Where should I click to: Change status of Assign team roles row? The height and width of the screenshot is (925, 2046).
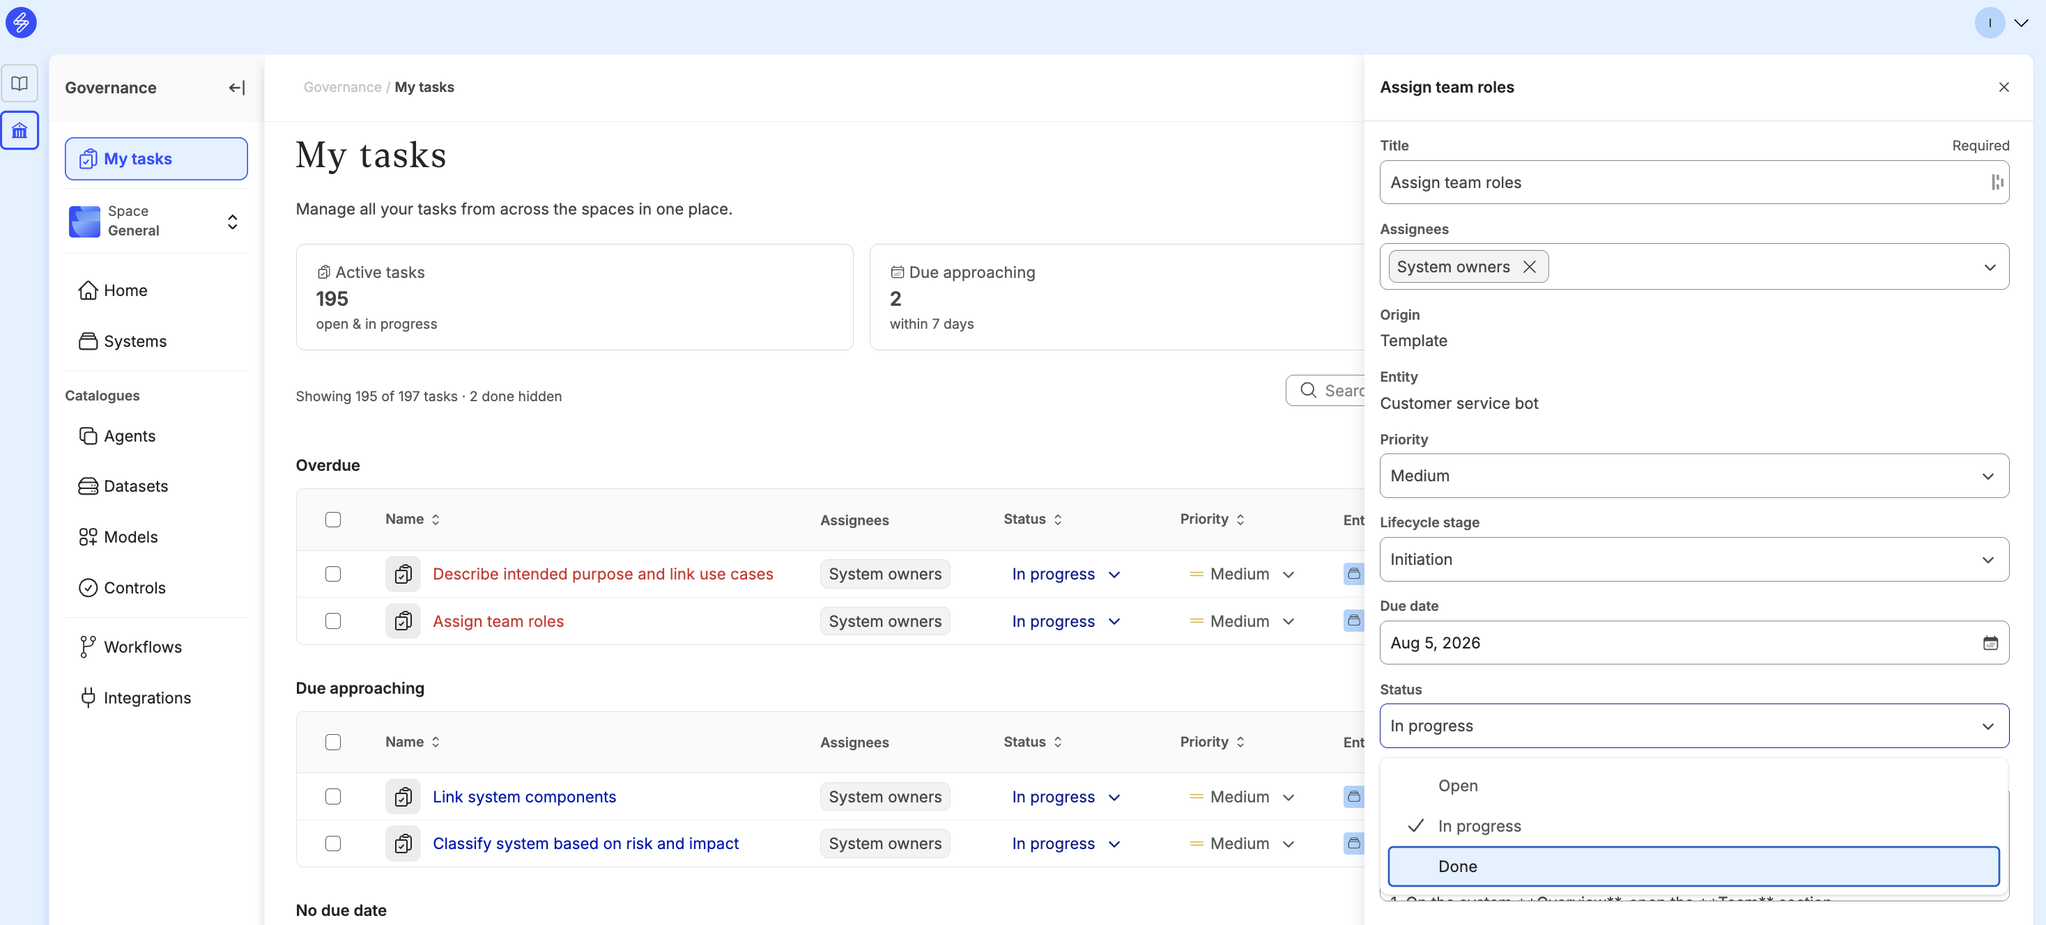coord(1066,621)
